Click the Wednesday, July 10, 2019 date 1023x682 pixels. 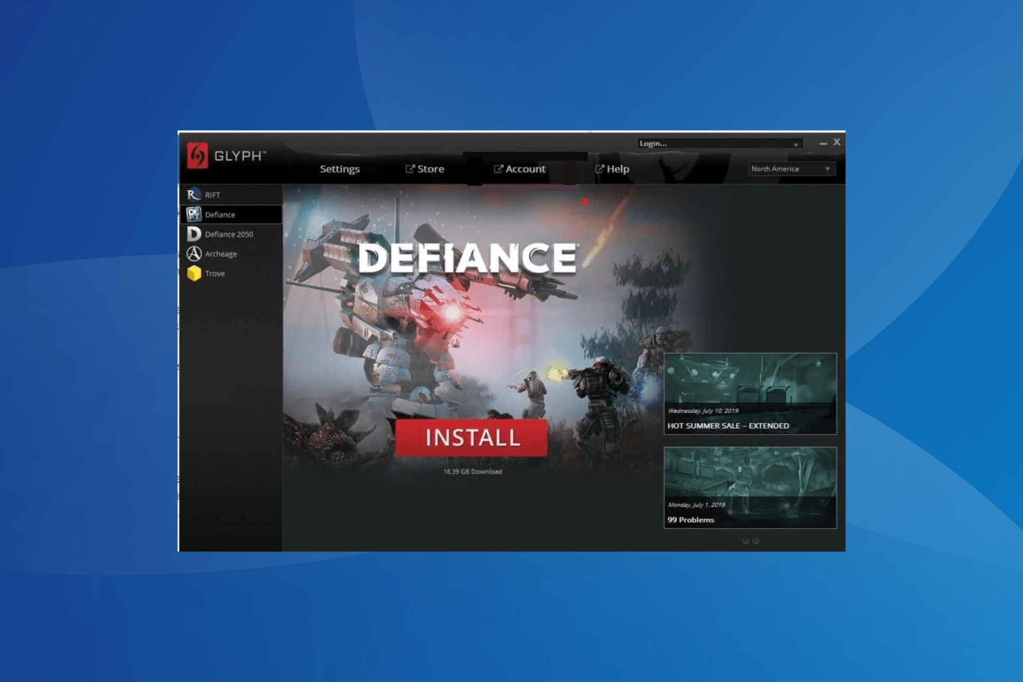coord(703,411)
